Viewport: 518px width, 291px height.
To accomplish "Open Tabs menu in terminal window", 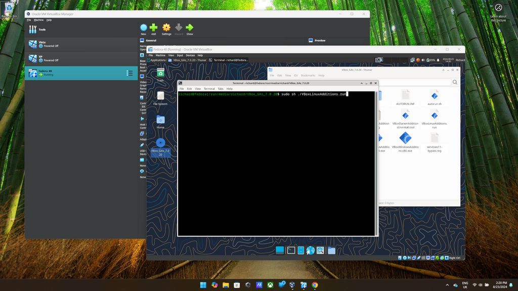I will click(x=221, y=89).
